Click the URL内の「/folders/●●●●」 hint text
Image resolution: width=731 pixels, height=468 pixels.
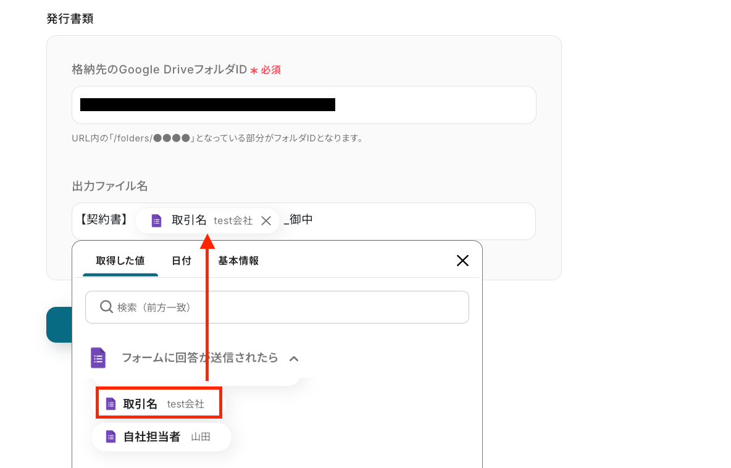[218, 138]
